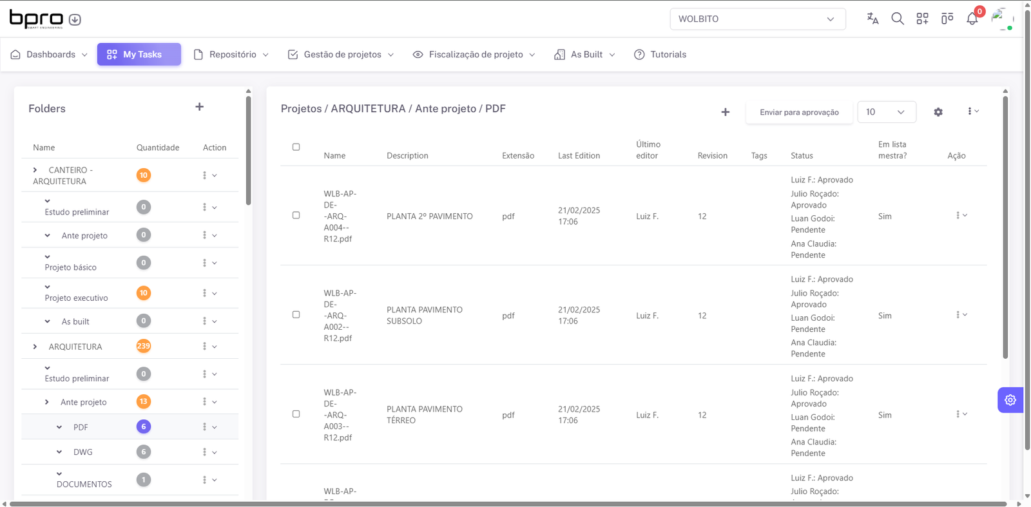Open actions menu for Projeto básico folder
Screen dimensions: 1031x507
(209, 263)
